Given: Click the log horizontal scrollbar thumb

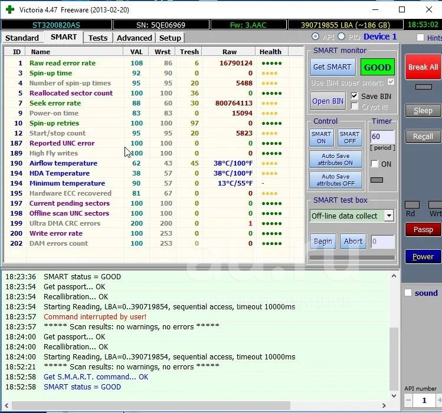Looking at the screenshot, I should pos(151,406).
